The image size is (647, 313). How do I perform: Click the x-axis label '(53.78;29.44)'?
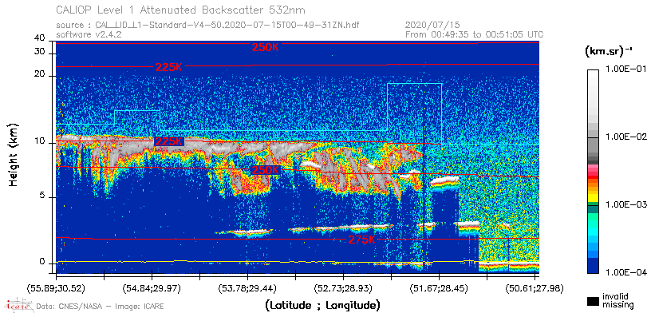pos(247,288)
